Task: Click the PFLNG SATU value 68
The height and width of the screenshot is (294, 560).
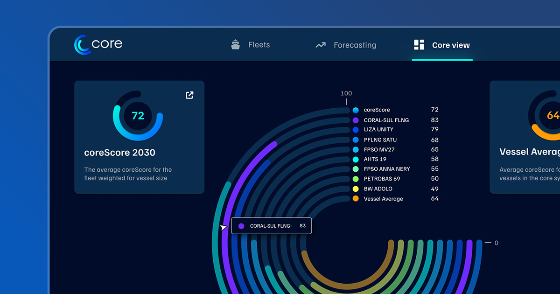Action: (x=434, y=140)
